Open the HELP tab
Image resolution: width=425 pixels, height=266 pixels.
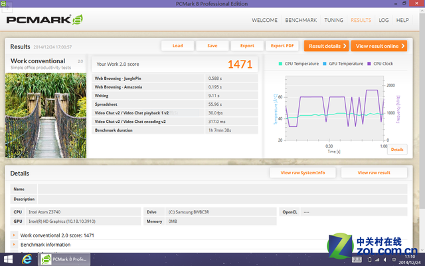click(402, 20)
